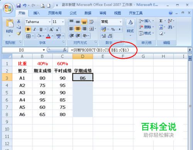Align cell text right
Screen dimensions: 193x150
[84, 29]
